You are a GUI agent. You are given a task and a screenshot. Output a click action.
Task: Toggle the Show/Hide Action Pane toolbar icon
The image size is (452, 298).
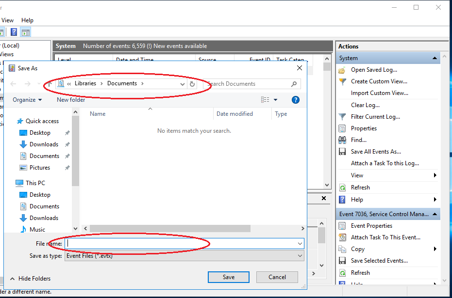click(x=26, y=32)
